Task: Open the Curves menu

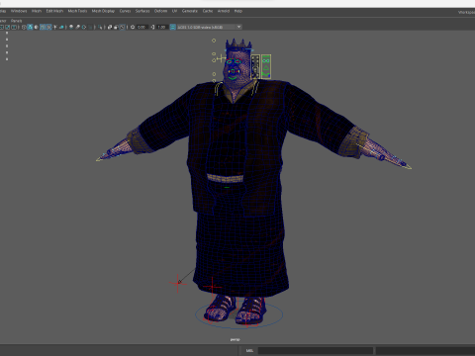Action: coord(125,11)
